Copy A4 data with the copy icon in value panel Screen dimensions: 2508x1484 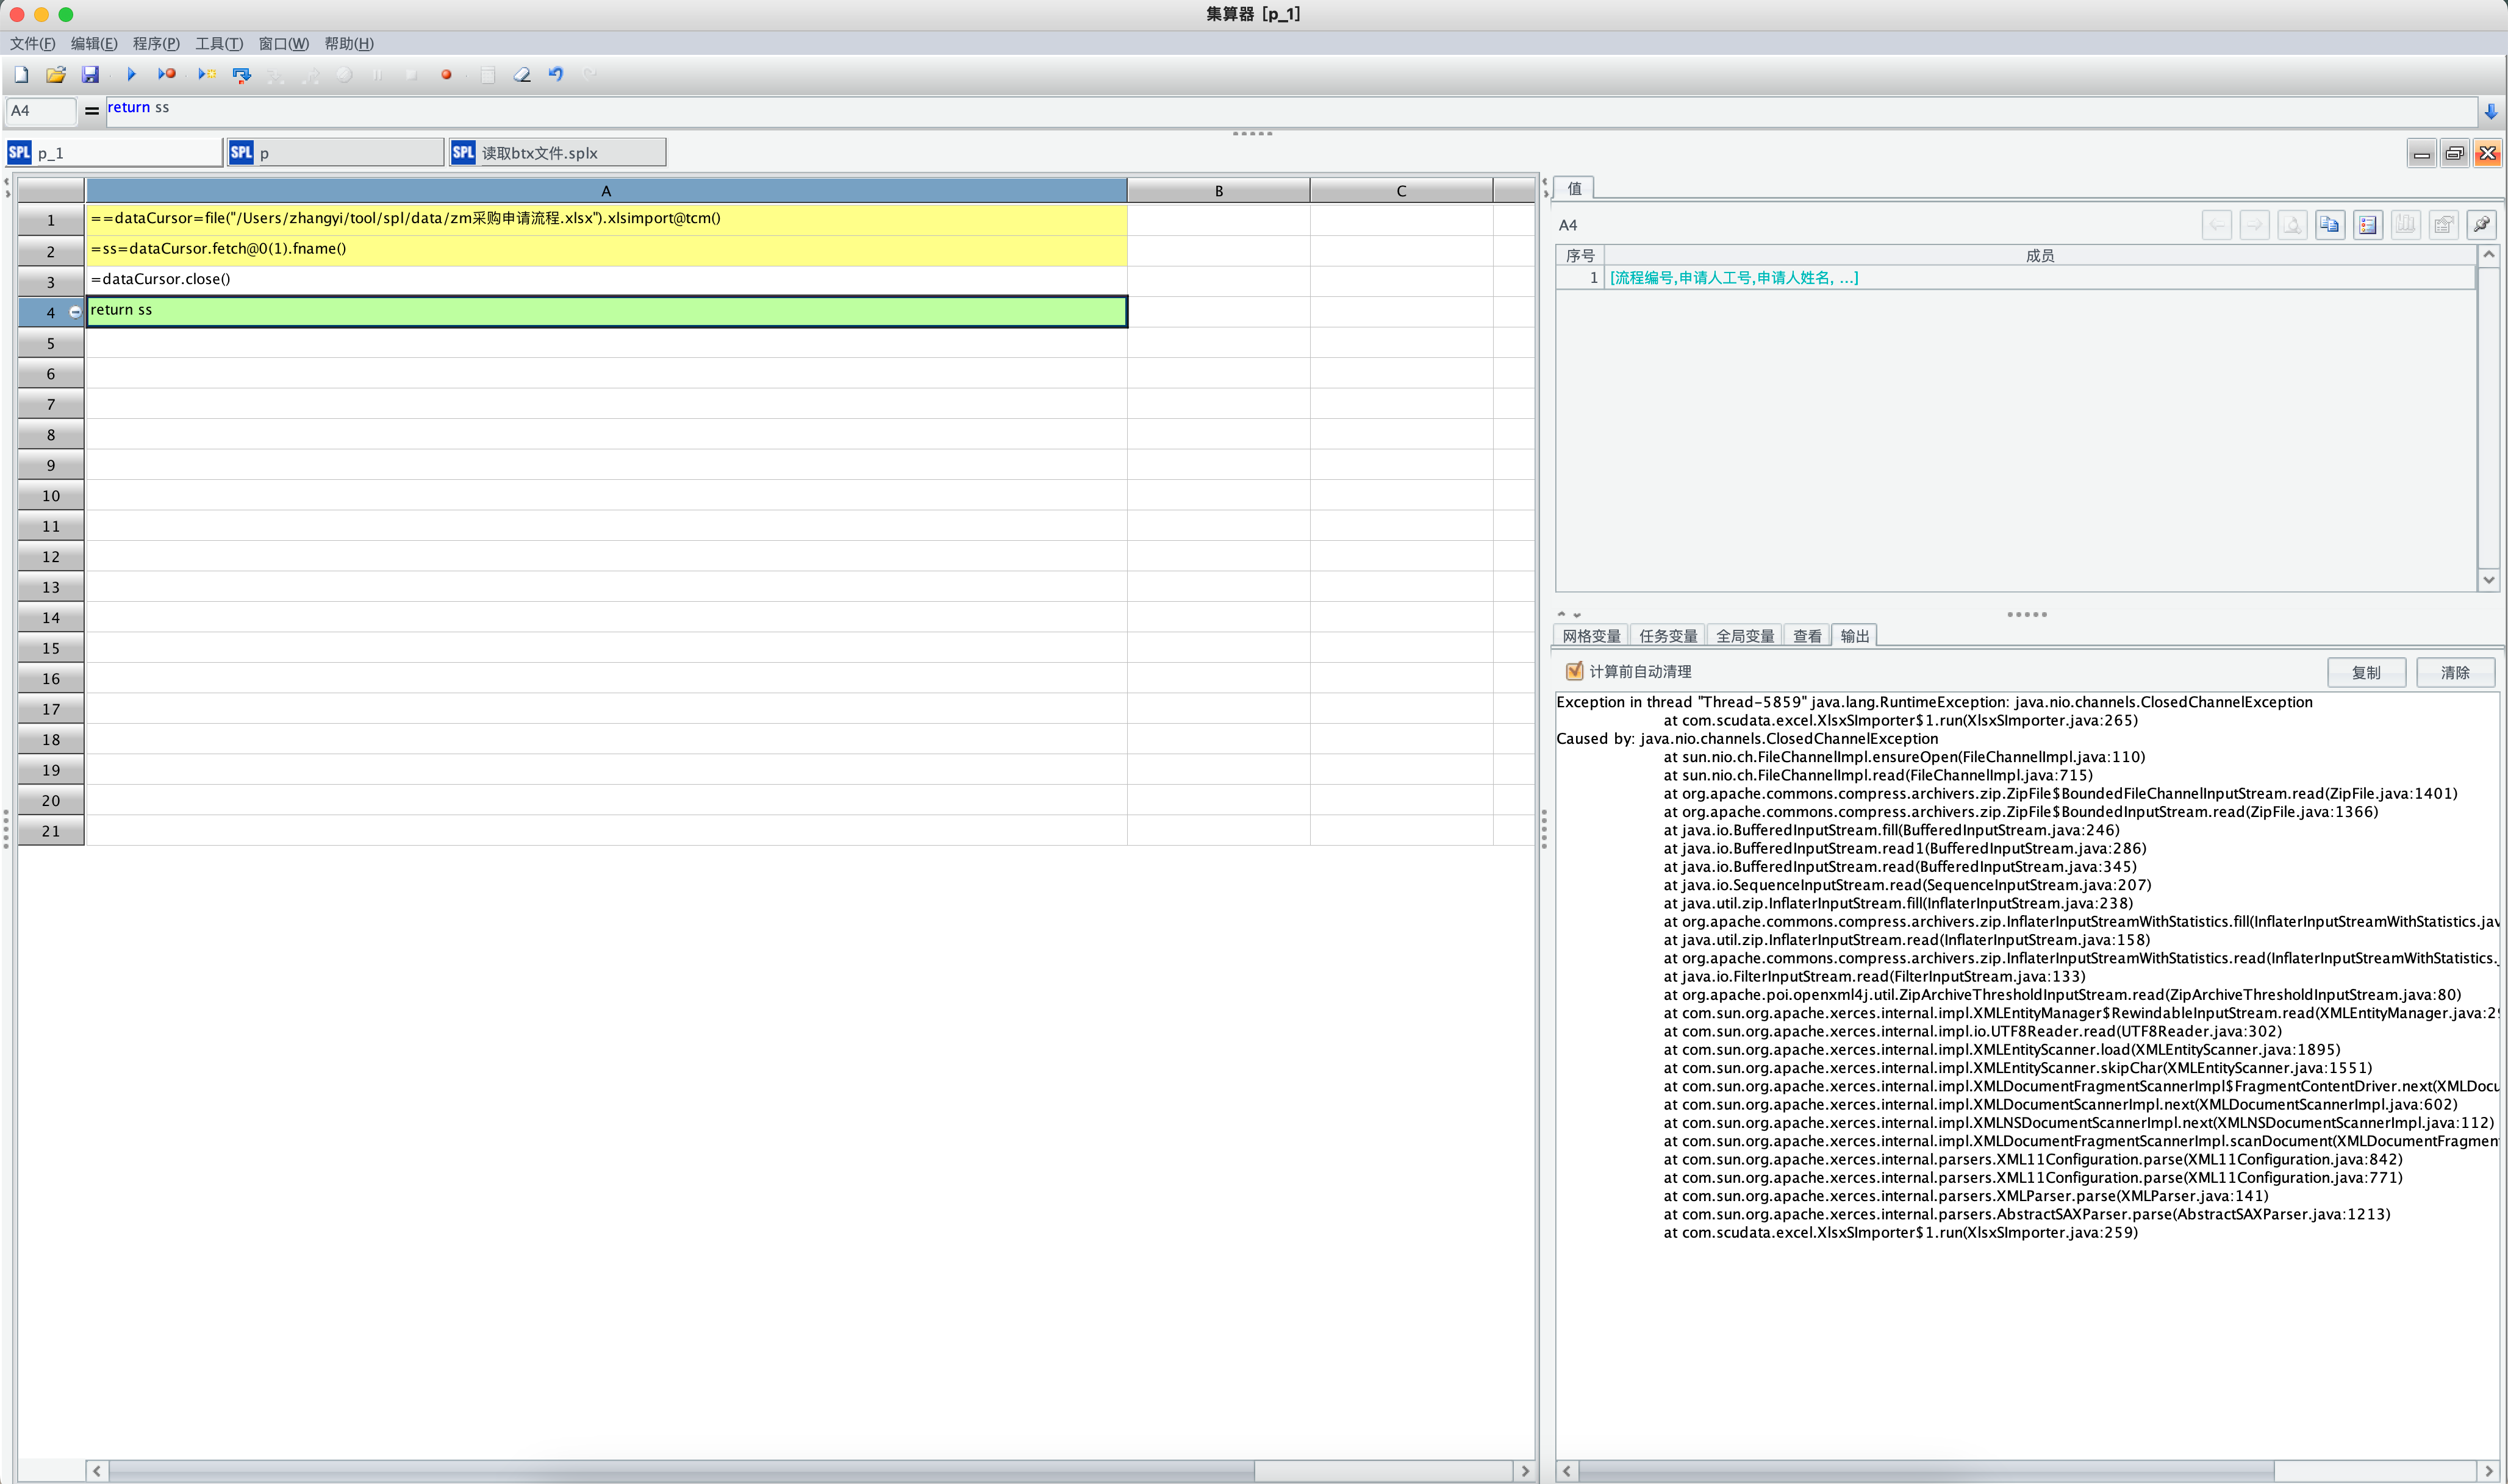click(x=2329, y=224)
